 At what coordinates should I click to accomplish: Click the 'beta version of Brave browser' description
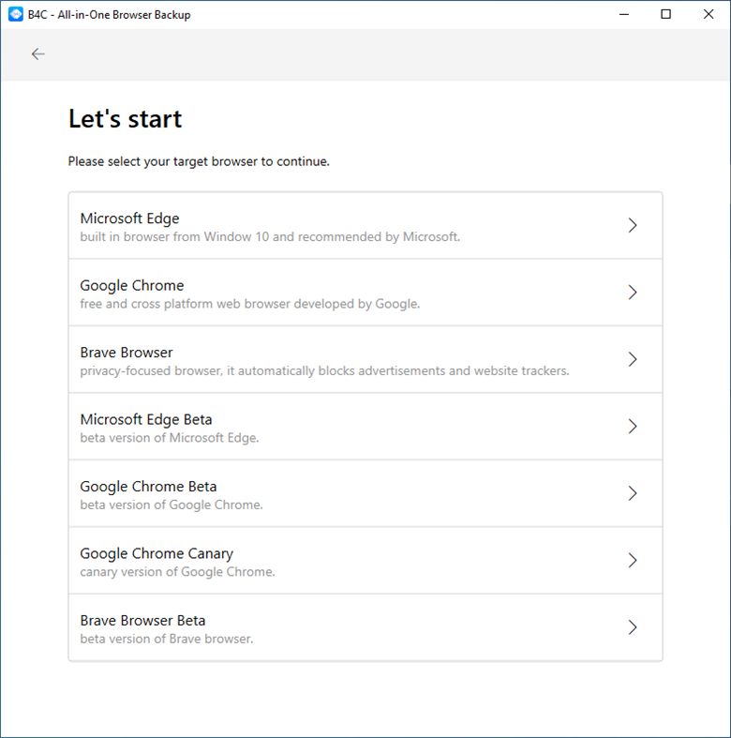(167, 640)
